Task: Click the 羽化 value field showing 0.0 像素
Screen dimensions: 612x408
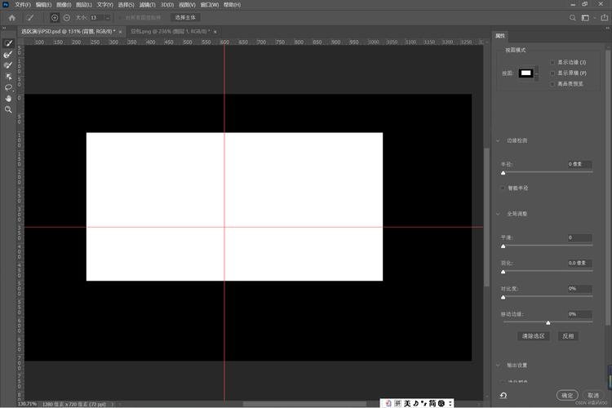Action: [x=579, y=263]
